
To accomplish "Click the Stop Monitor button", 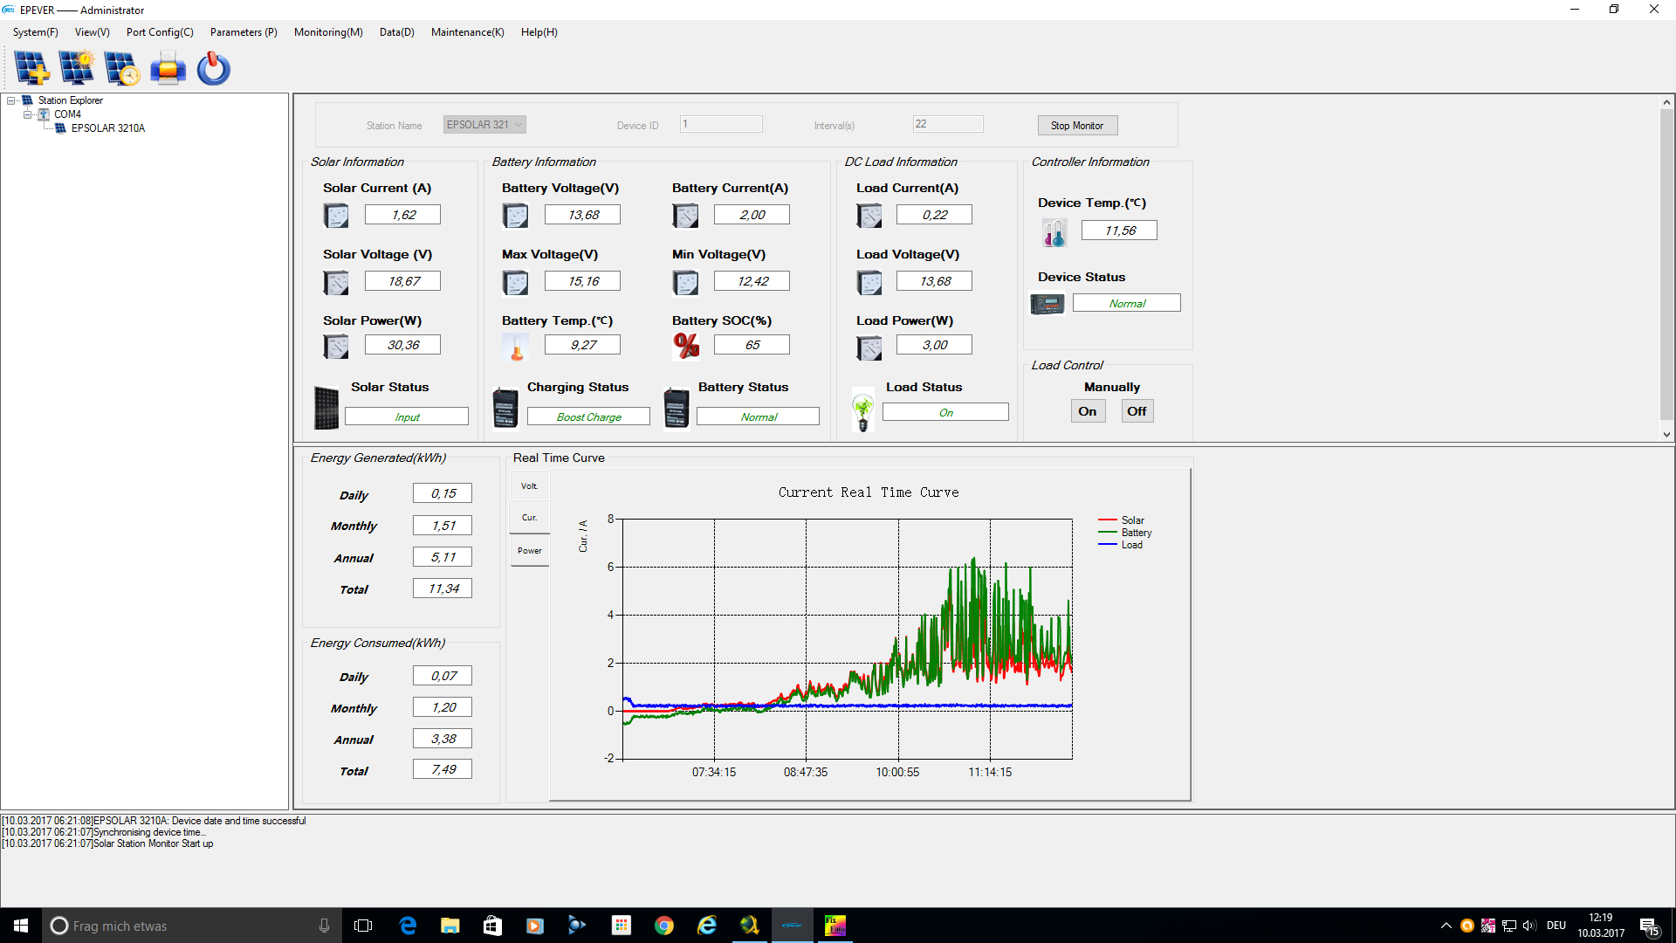I will (1076, 126).
